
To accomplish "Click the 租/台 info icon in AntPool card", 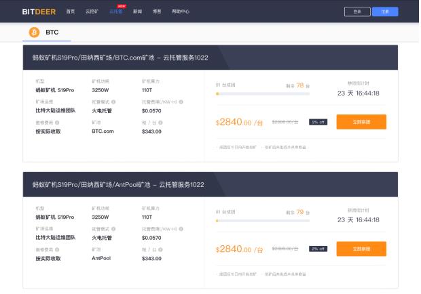I will point(160,249).
